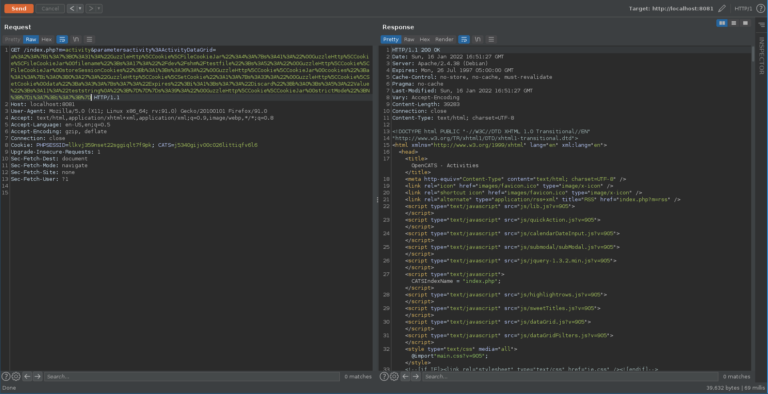Toggle non-printable characters in Request panel
768x394 pixels.
coord(76,39)
